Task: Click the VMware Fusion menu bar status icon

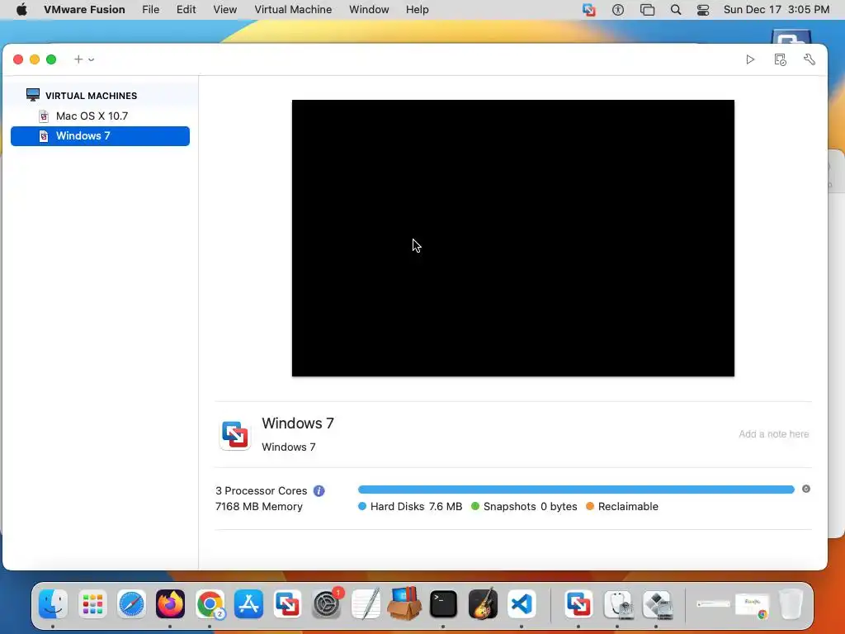Action: click(589, 10)
